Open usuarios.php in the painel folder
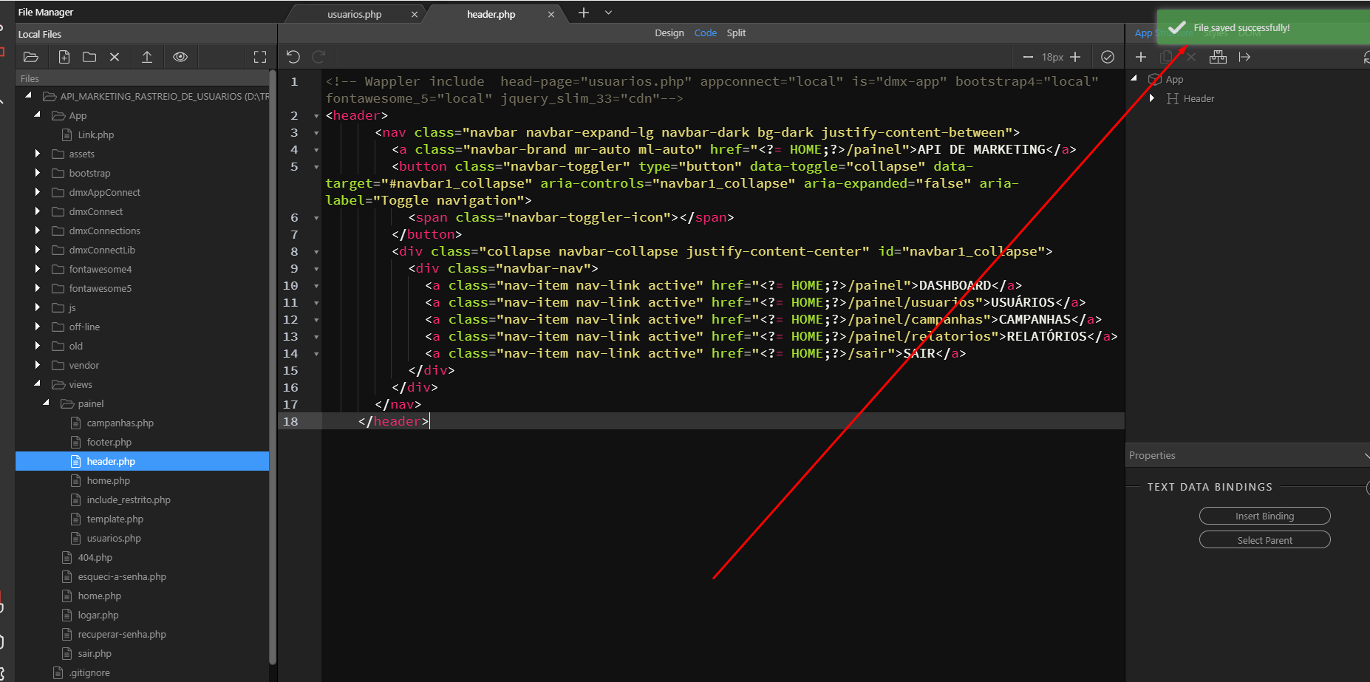The width and height of the screenshot is (1370, 682). click(114, 538)
